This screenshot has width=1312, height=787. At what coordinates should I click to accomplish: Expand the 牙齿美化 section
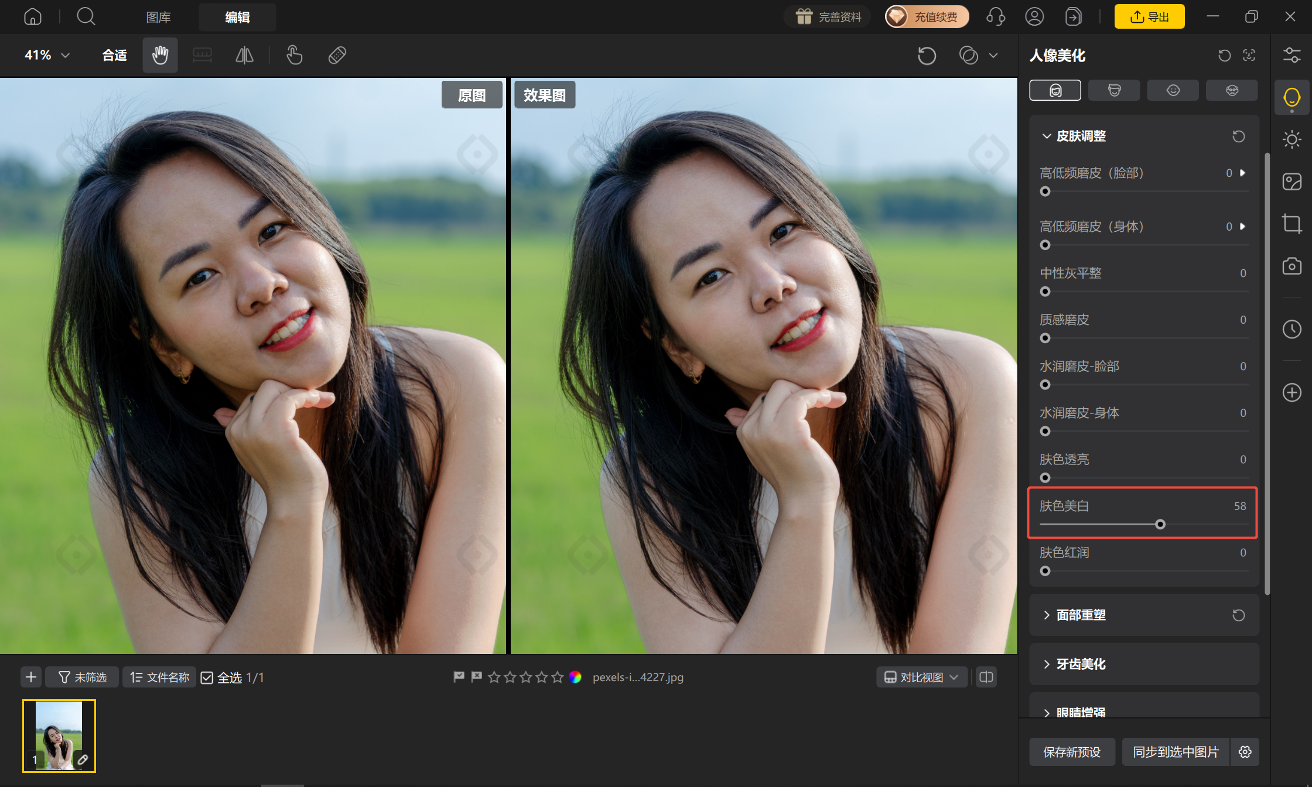[x=1047, y=665]
